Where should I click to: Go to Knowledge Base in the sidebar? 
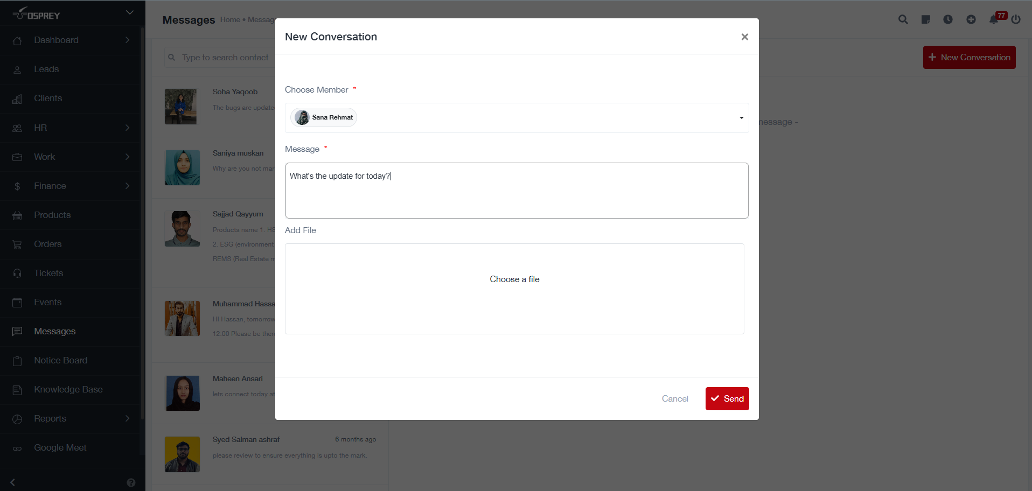(x=68, y=389)
